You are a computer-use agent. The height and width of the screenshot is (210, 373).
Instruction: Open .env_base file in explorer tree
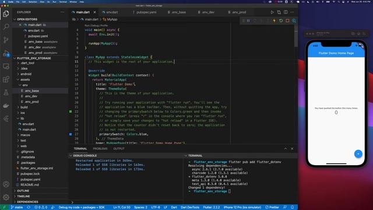[32, 91]
